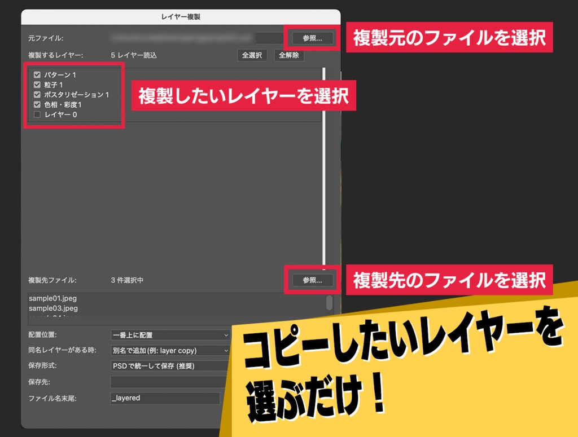
Task: Uncheck the ポスタリゼーション 1 checkbox
Action: [37, 95]
